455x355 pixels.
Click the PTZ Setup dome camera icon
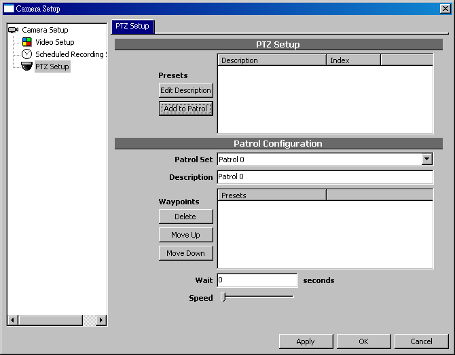27,67
